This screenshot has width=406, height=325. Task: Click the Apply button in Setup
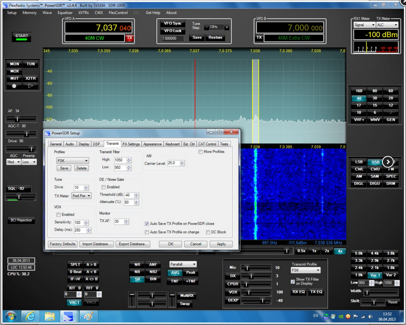click(221, 244)
